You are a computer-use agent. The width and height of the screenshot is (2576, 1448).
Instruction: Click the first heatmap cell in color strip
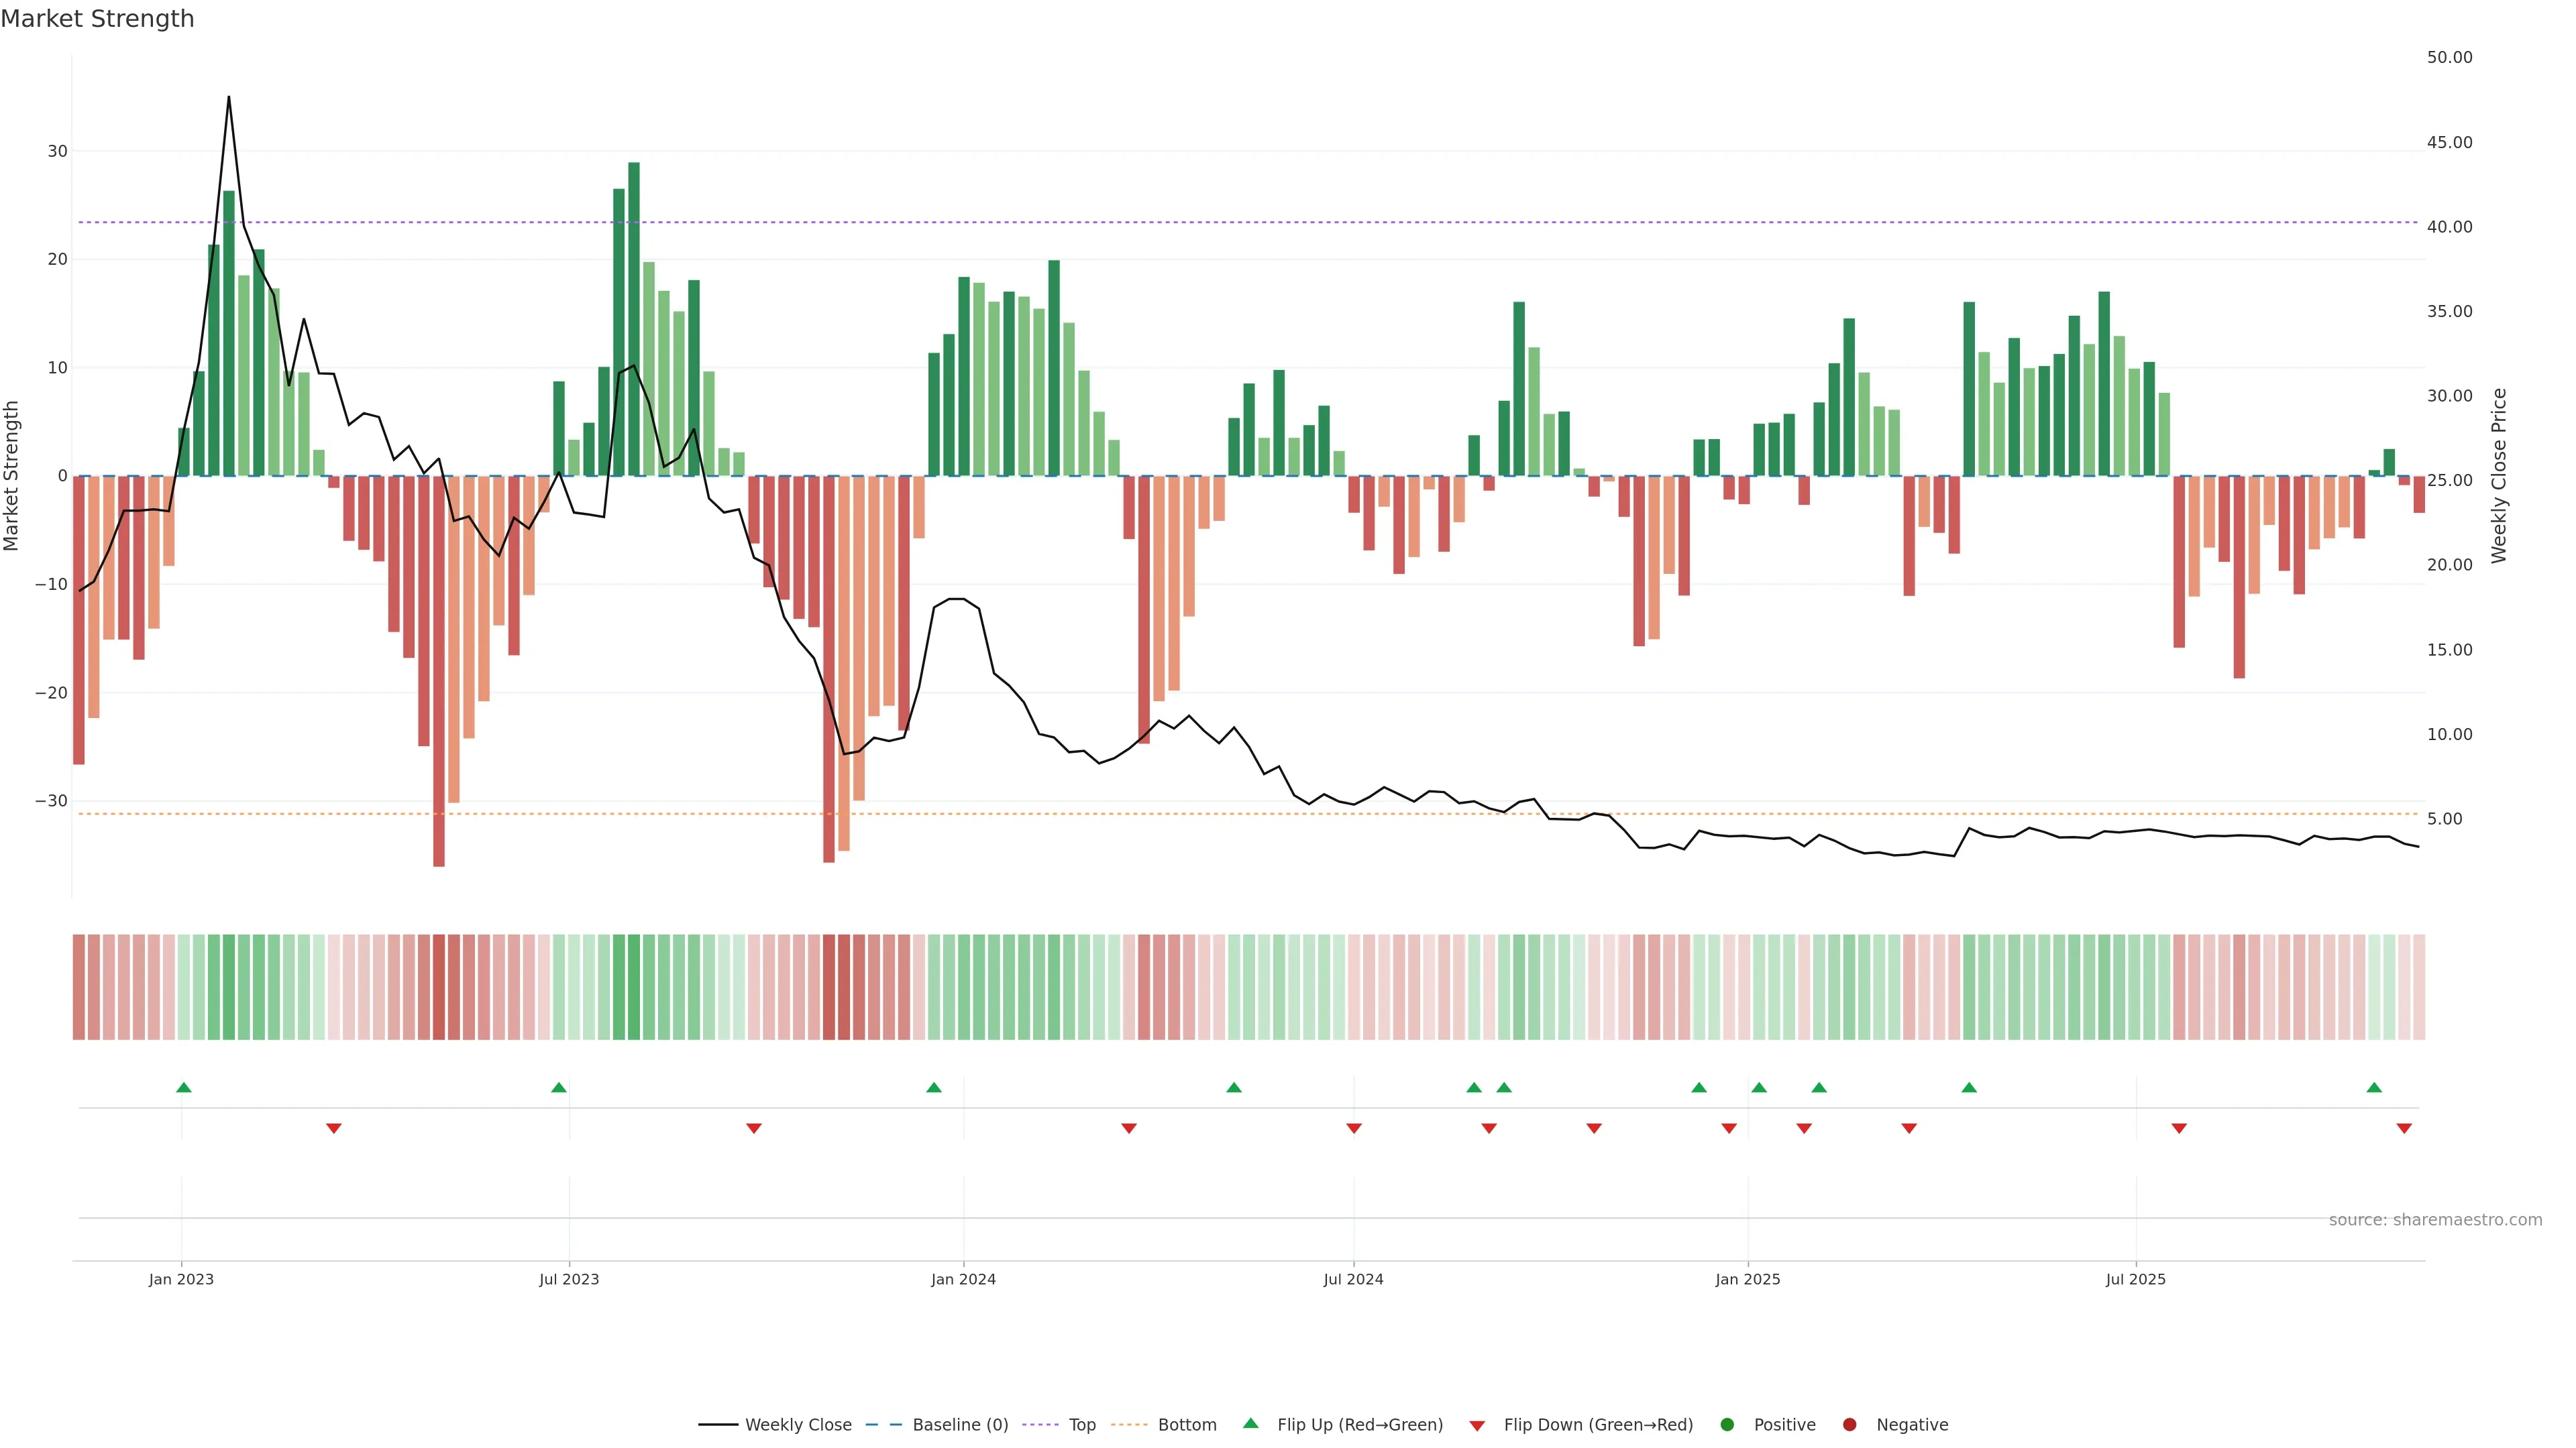tap(79, 987)
